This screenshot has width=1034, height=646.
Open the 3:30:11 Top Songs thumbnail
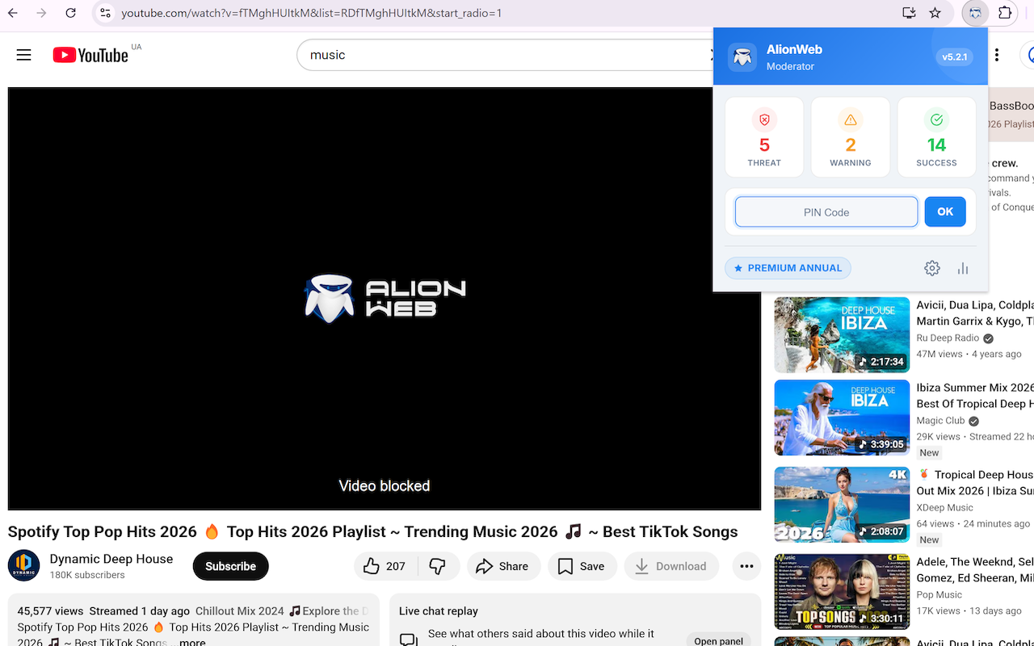pos(842,591)
